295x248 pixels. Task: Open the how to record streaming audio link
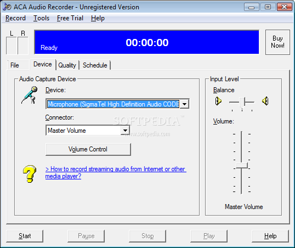pyautogui.click(x=116, y=172)
